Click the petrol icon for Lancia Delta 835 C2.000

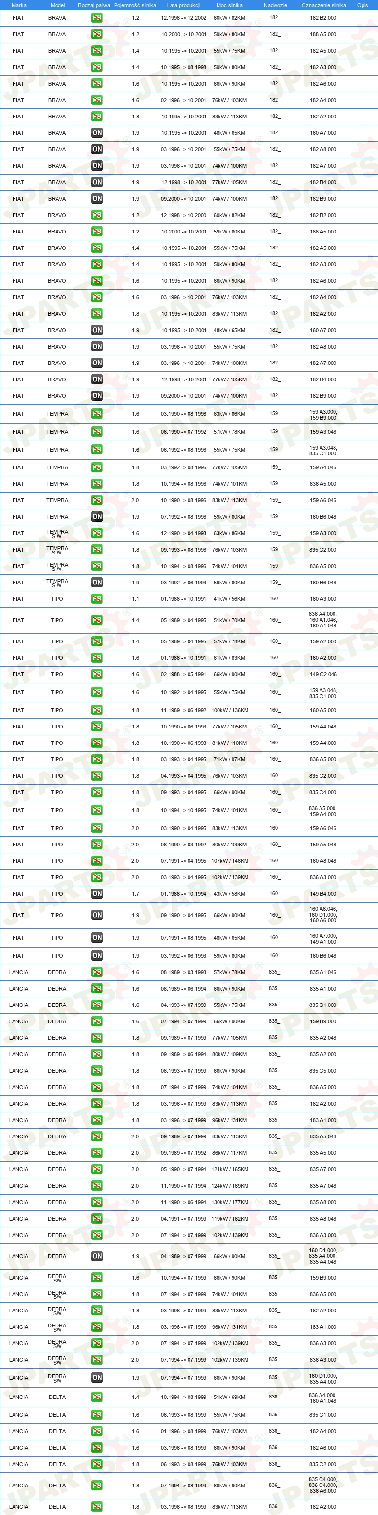click(97, 1464)
